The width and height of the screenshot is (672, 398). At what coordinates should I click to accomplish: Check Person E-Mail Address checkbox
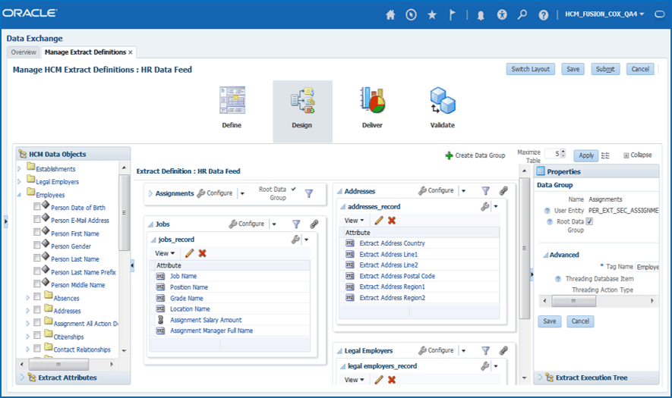(37, 219)
